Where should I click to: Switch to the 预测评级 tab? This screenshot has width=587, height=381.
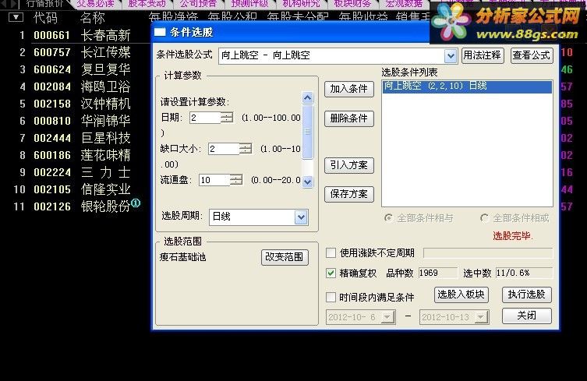coord(249,4)
